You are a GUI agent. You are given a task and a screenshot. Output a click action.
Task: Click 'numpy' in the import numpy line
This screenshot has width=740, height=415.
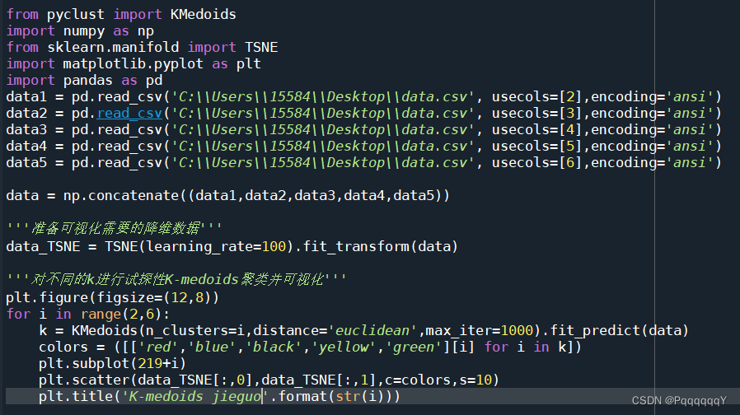(x=84, y=31)
